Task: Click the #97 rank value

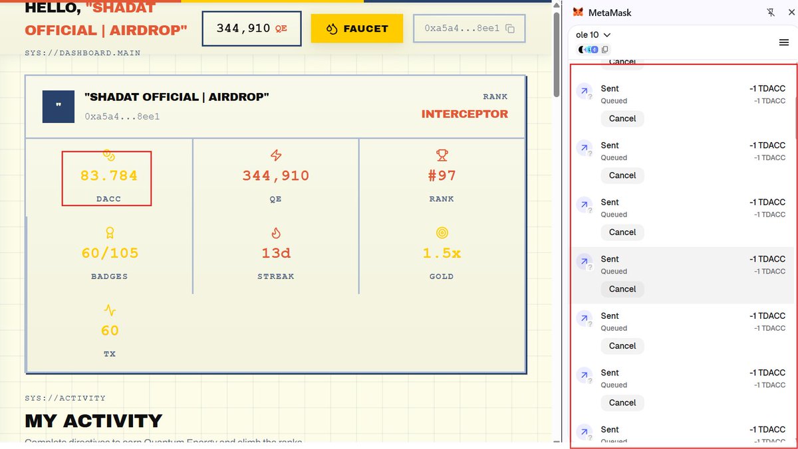Action: (x=442, y=176)
